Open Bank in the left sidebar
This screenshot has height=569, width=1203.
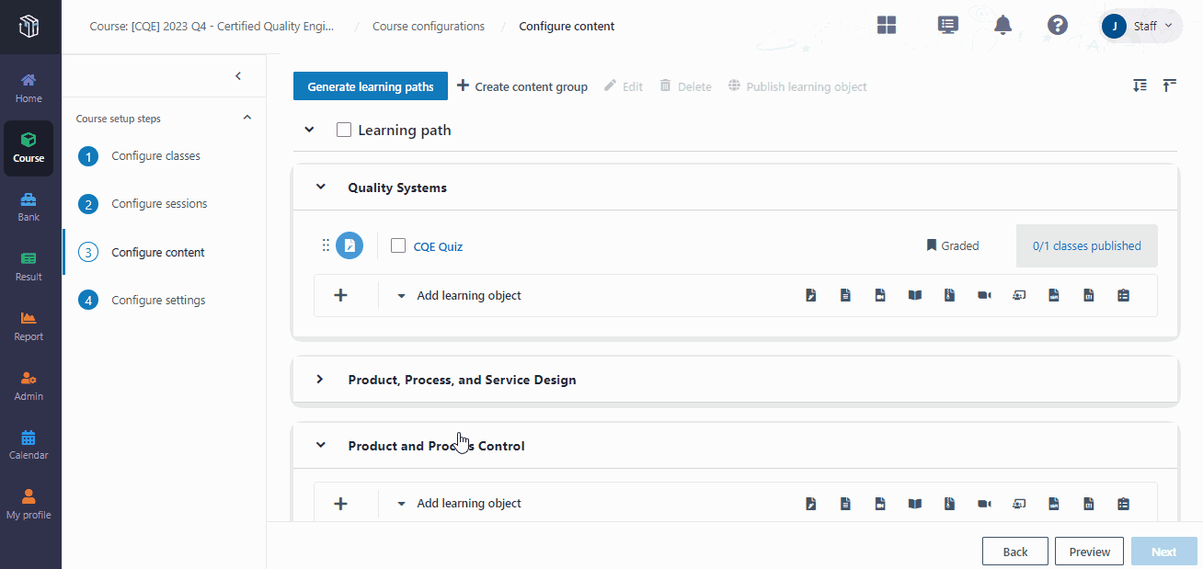coord(29,207)
